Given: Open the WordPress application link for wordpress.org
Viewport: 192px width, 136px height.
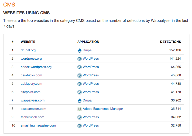Looking at the screenshot, I should tap(91, 59).
